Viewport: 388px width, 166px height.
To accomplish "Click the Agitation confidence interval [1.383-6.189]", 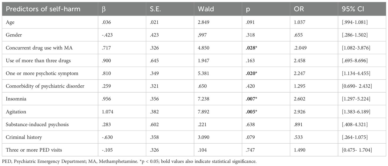I will coord(355,112).
